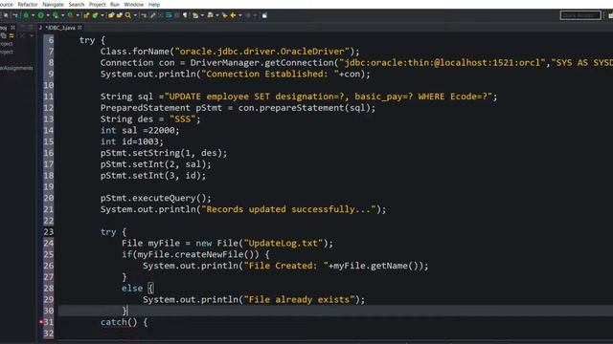
Task: Open the Project menu
Action: tap(97, 4)
